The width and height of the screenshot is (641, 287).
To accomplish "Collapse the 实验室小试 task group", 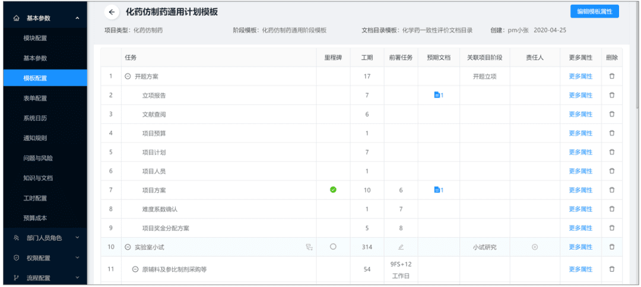I will (128, 247).
